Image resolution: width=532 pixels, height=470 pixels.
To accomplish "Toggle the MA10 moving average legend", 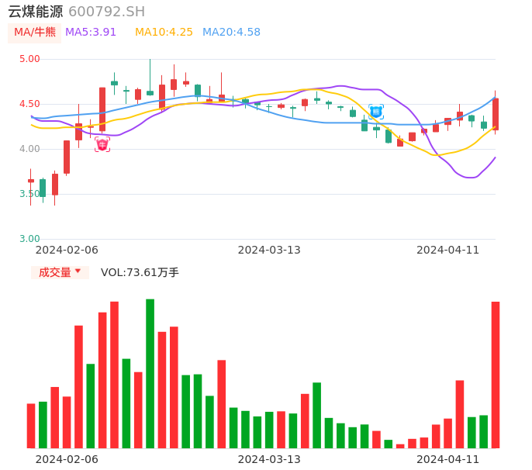I will tap(164, 33).
